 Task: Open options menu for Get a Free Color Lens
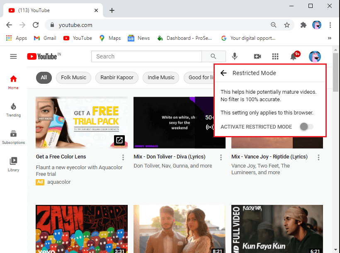pyautogui.click(x=123, y=157)
